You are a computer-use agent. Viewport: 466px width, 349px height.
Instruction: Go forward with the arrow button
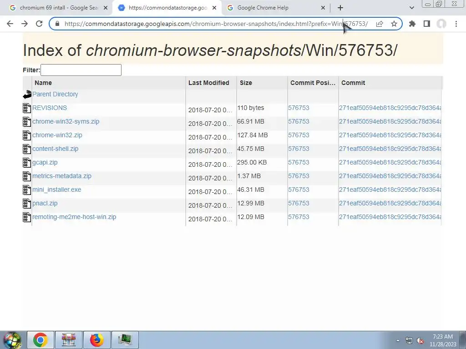25,24
